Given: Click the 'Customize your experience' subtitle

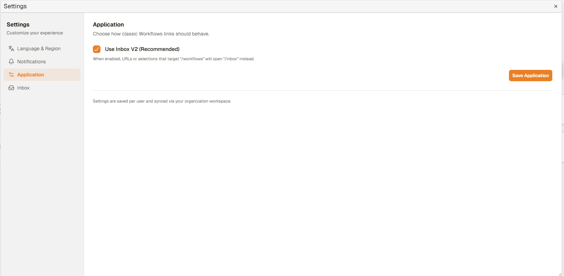Looking at the screenshot, I should 35,33.
